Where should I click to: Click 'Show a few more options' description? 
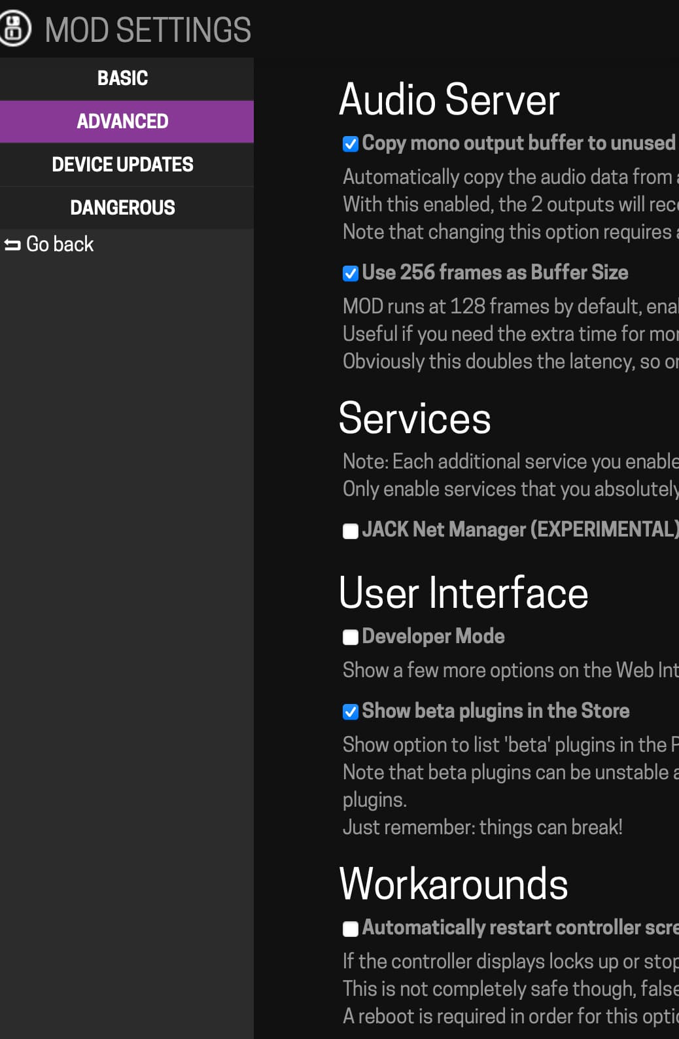pos(511,670)
